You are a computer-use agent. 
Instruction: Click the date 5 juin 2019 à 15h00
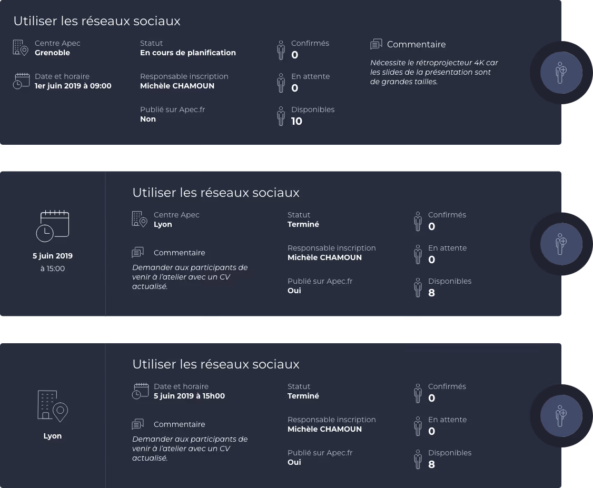[x=189, y=396]
